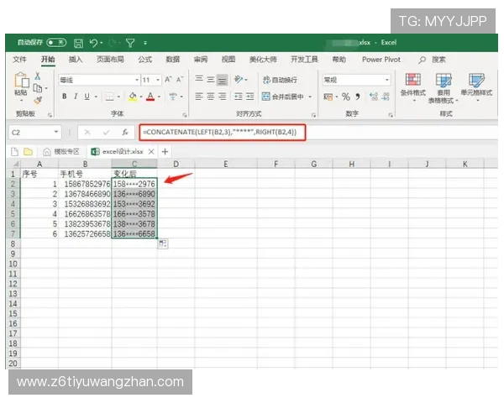Toggle the AutoSave switch
504x403 pixels.
[56, 43]
